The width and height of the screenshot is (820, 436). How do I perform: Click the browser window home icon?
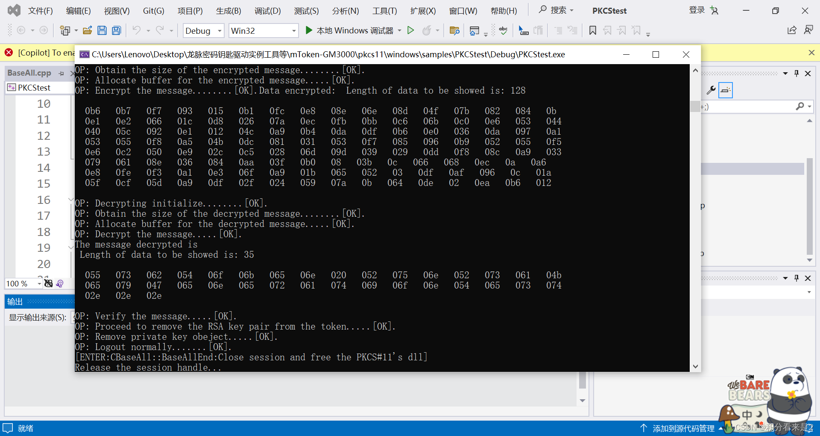point(474,30)
